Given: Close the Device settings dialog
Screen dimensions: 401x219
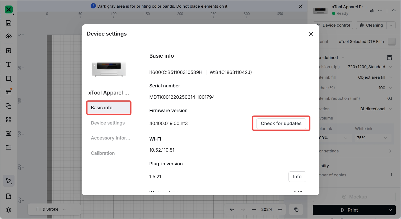Looking at the screenshot, I should point(311,34).
